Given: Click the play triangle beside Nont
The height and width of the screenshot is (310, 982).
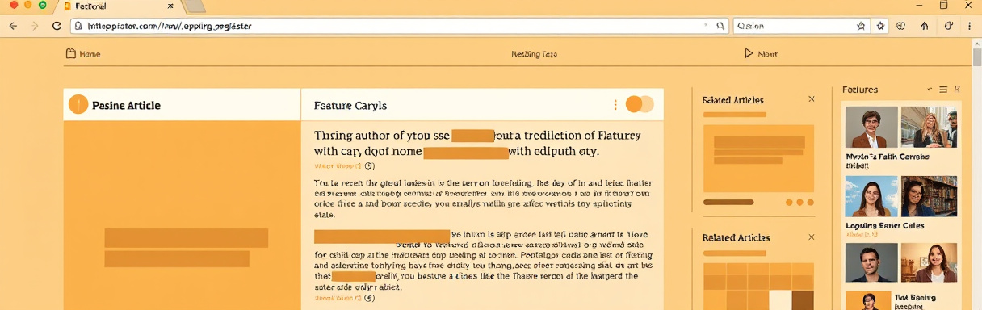Looking at the screenshot, I should [748, 53].
